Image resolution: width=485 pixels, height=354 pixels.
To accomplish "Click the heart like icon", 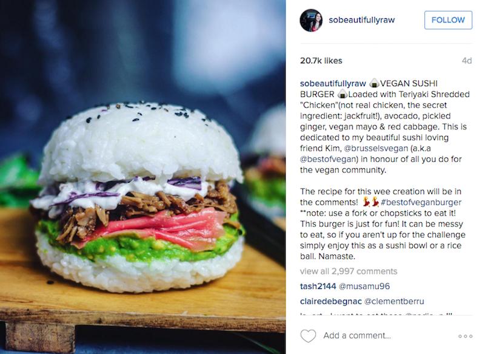I will pos(308,336).
